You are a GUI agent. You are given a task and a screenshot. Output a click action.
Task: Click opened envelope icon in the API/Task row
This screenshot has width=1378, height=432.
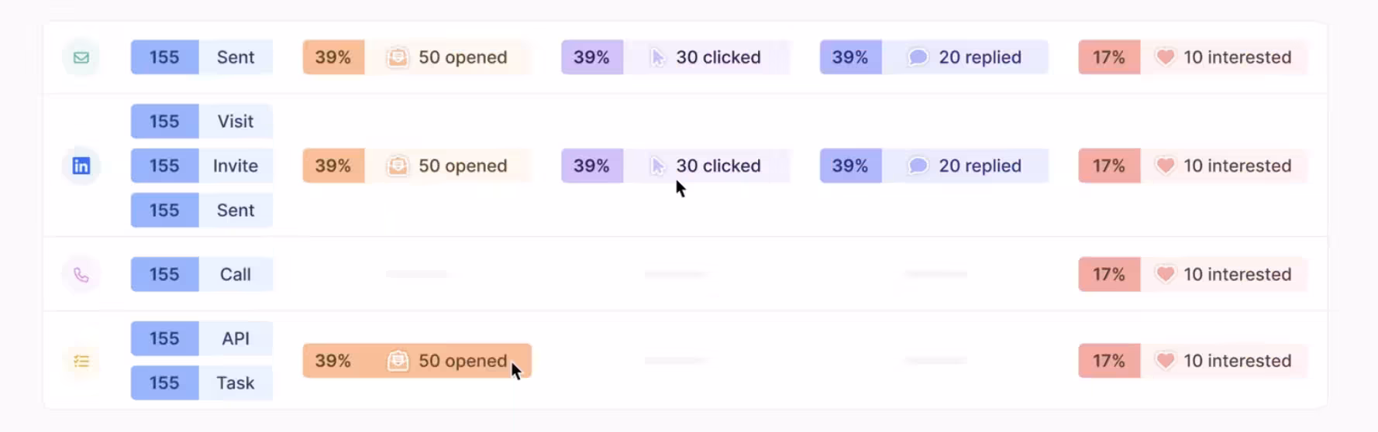(398, 361)
